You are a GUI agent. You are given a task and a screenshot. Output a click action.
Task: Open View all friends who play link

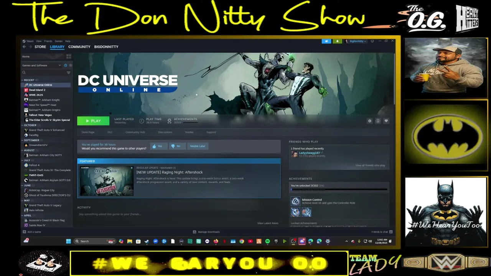coord(370,165)
